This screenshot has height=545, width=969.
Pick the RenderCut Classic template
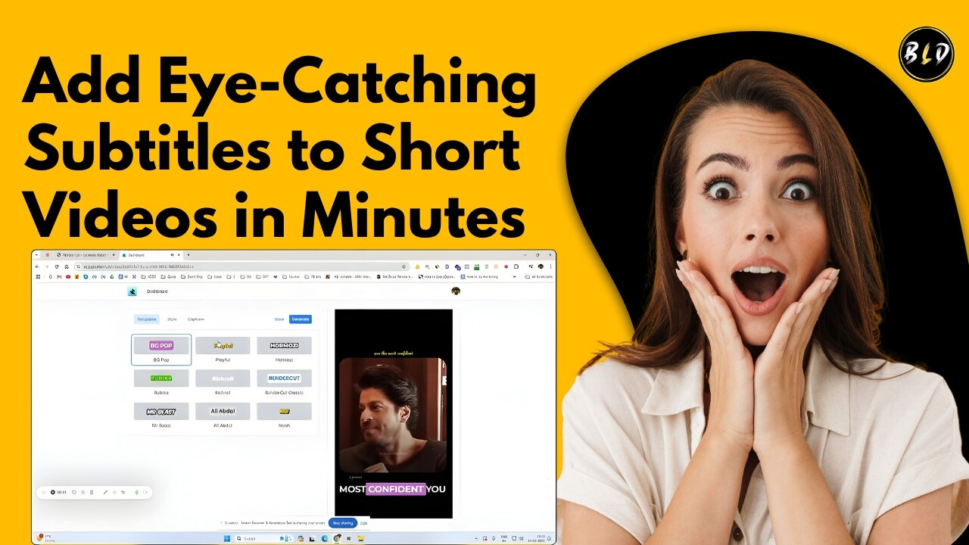tap(284, 382)
